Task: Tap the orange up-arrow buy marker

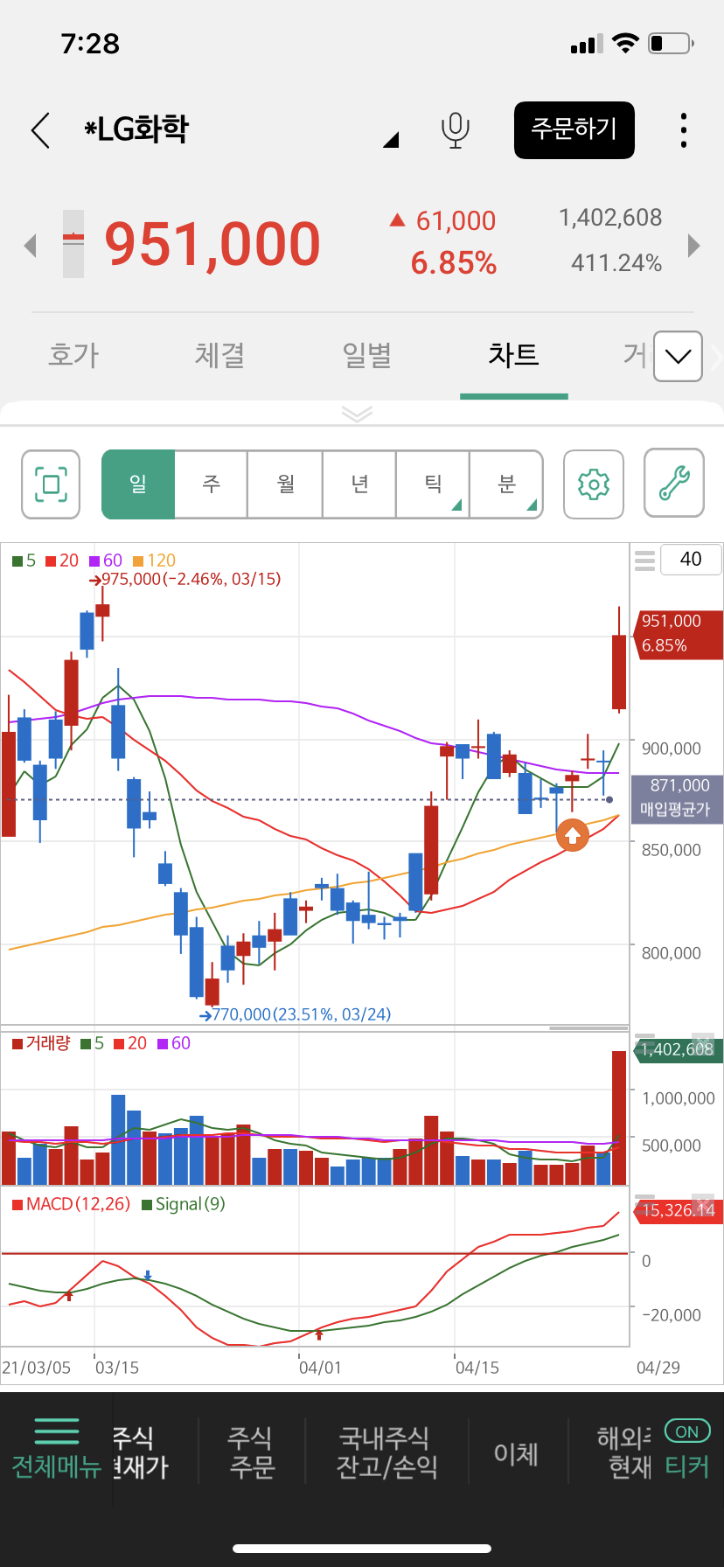Action: tap(573, 835)
